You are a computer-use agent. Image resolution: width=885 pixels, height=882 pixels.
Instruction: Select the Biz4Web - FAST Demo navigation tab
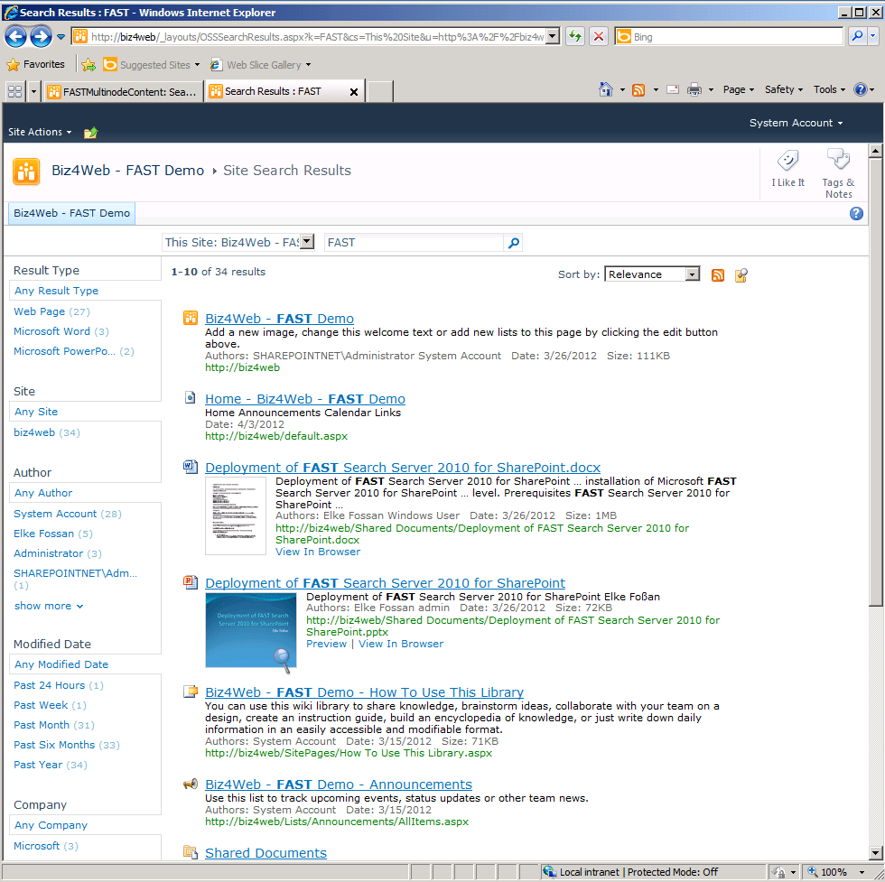[71, 213]
